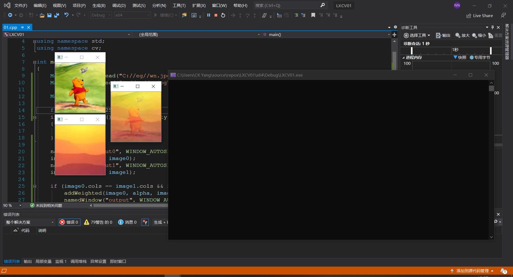The image size is (513, 277).
Task: Toggle the Errors 0 (错误 0) filter
Action: [69, 222]
